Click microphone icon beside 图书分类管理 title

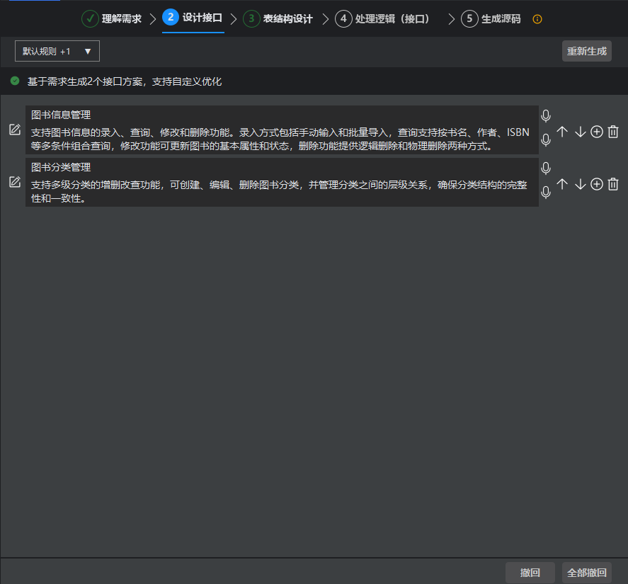pos(546,168)
